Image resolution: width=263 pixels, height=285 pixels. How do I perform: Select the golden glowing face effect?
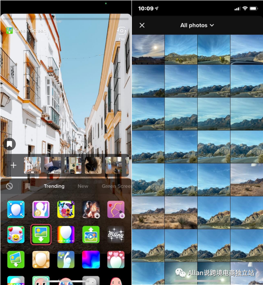click(x=41, y=260)
